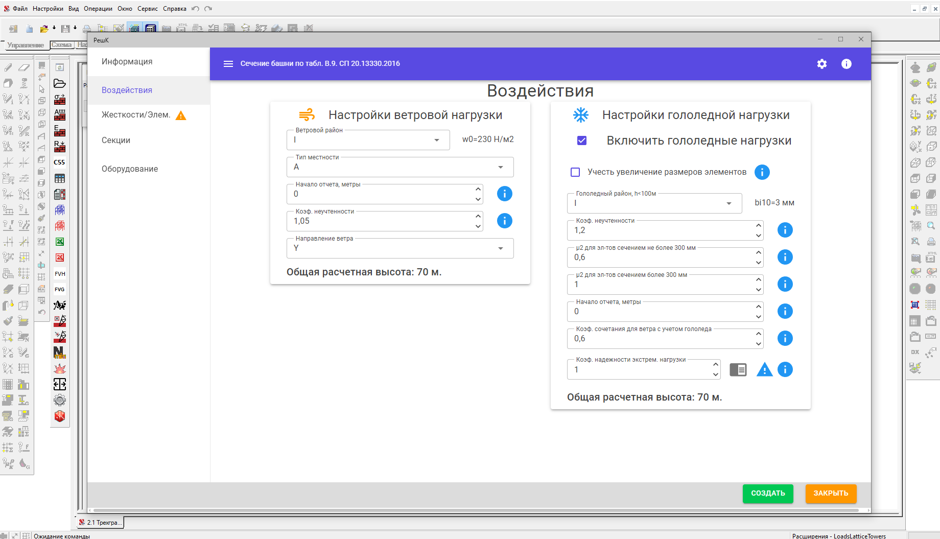Click the CSS icon in left toolbar
This screenshot has height=539, width=940.
(x=60, y=162)
